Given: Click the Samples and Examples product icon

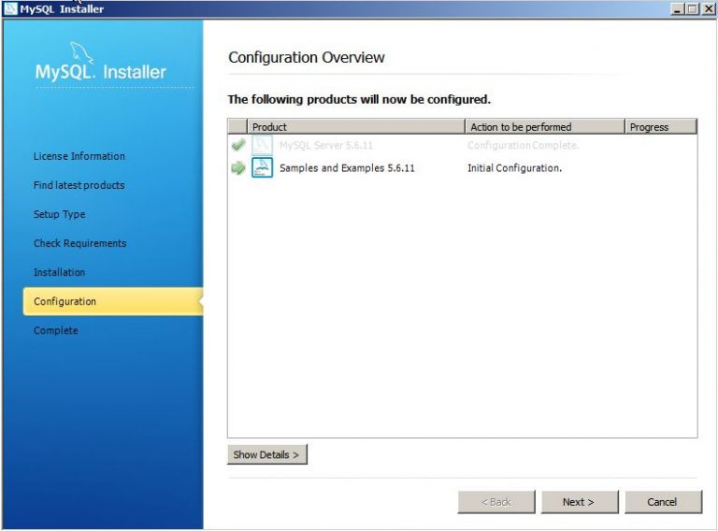Looking at the screenshot, I should (x=263, y=167).
